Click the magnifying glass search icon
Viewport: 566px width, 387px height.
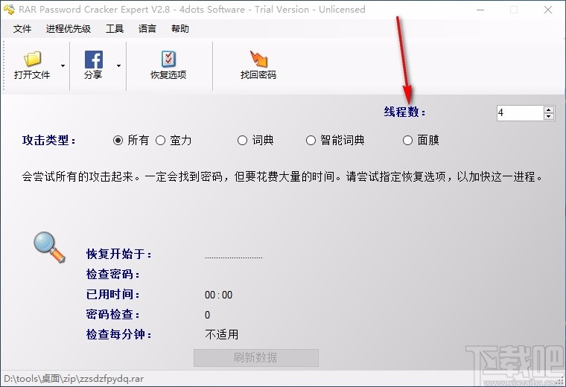pyautogui.click(x=49, y=247)
